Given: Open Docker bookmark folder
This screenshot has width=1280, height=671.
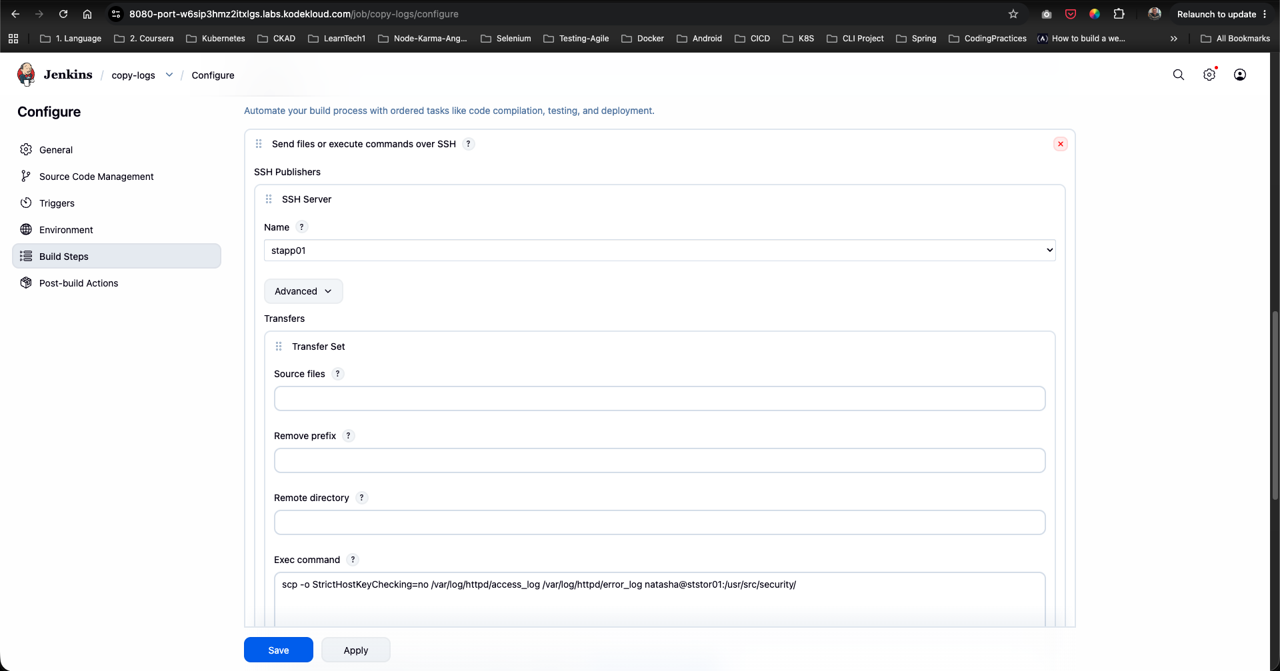Looking at the screenshot, I should point(643,39).
